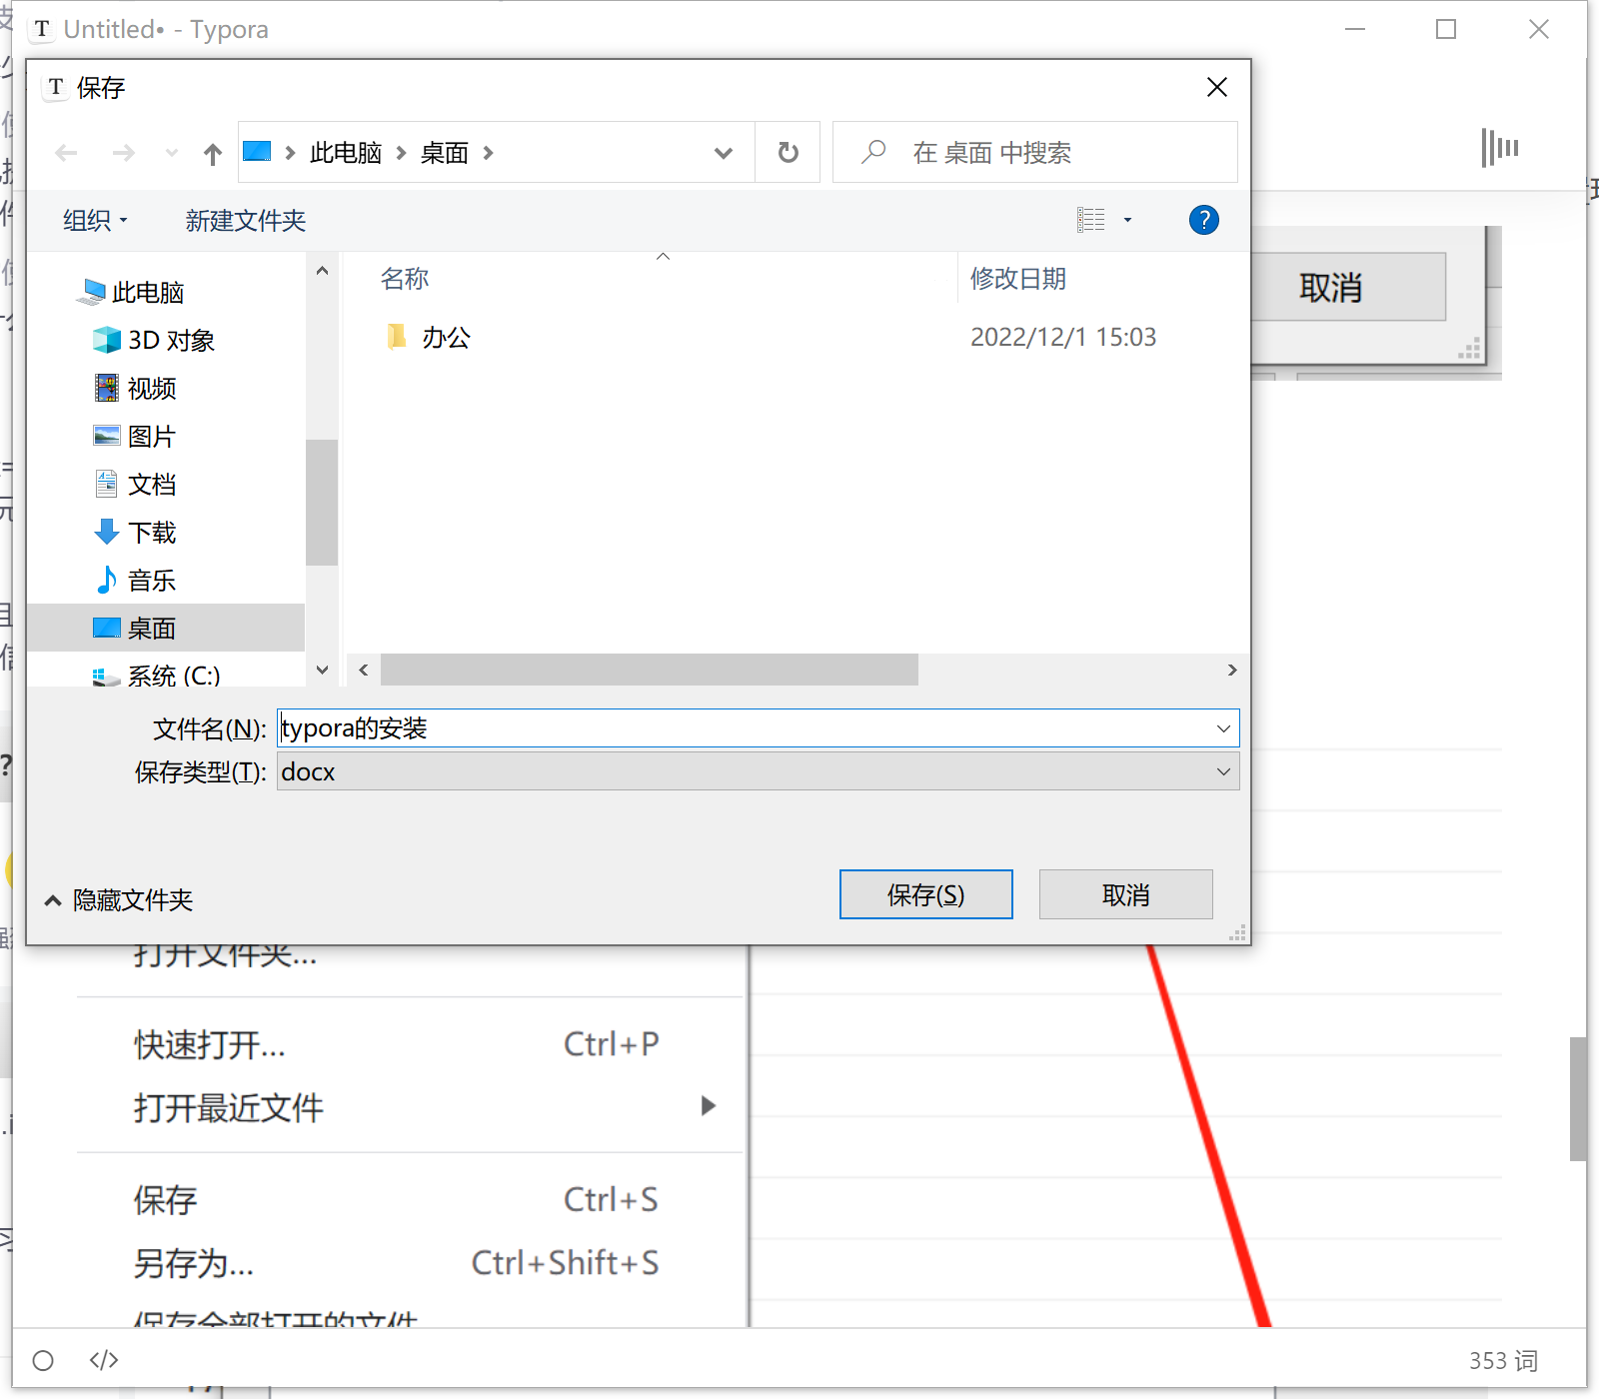Select 音乐 in the navigation tree
Screen dimensions: 1599x1399
[x=135, y=580]
